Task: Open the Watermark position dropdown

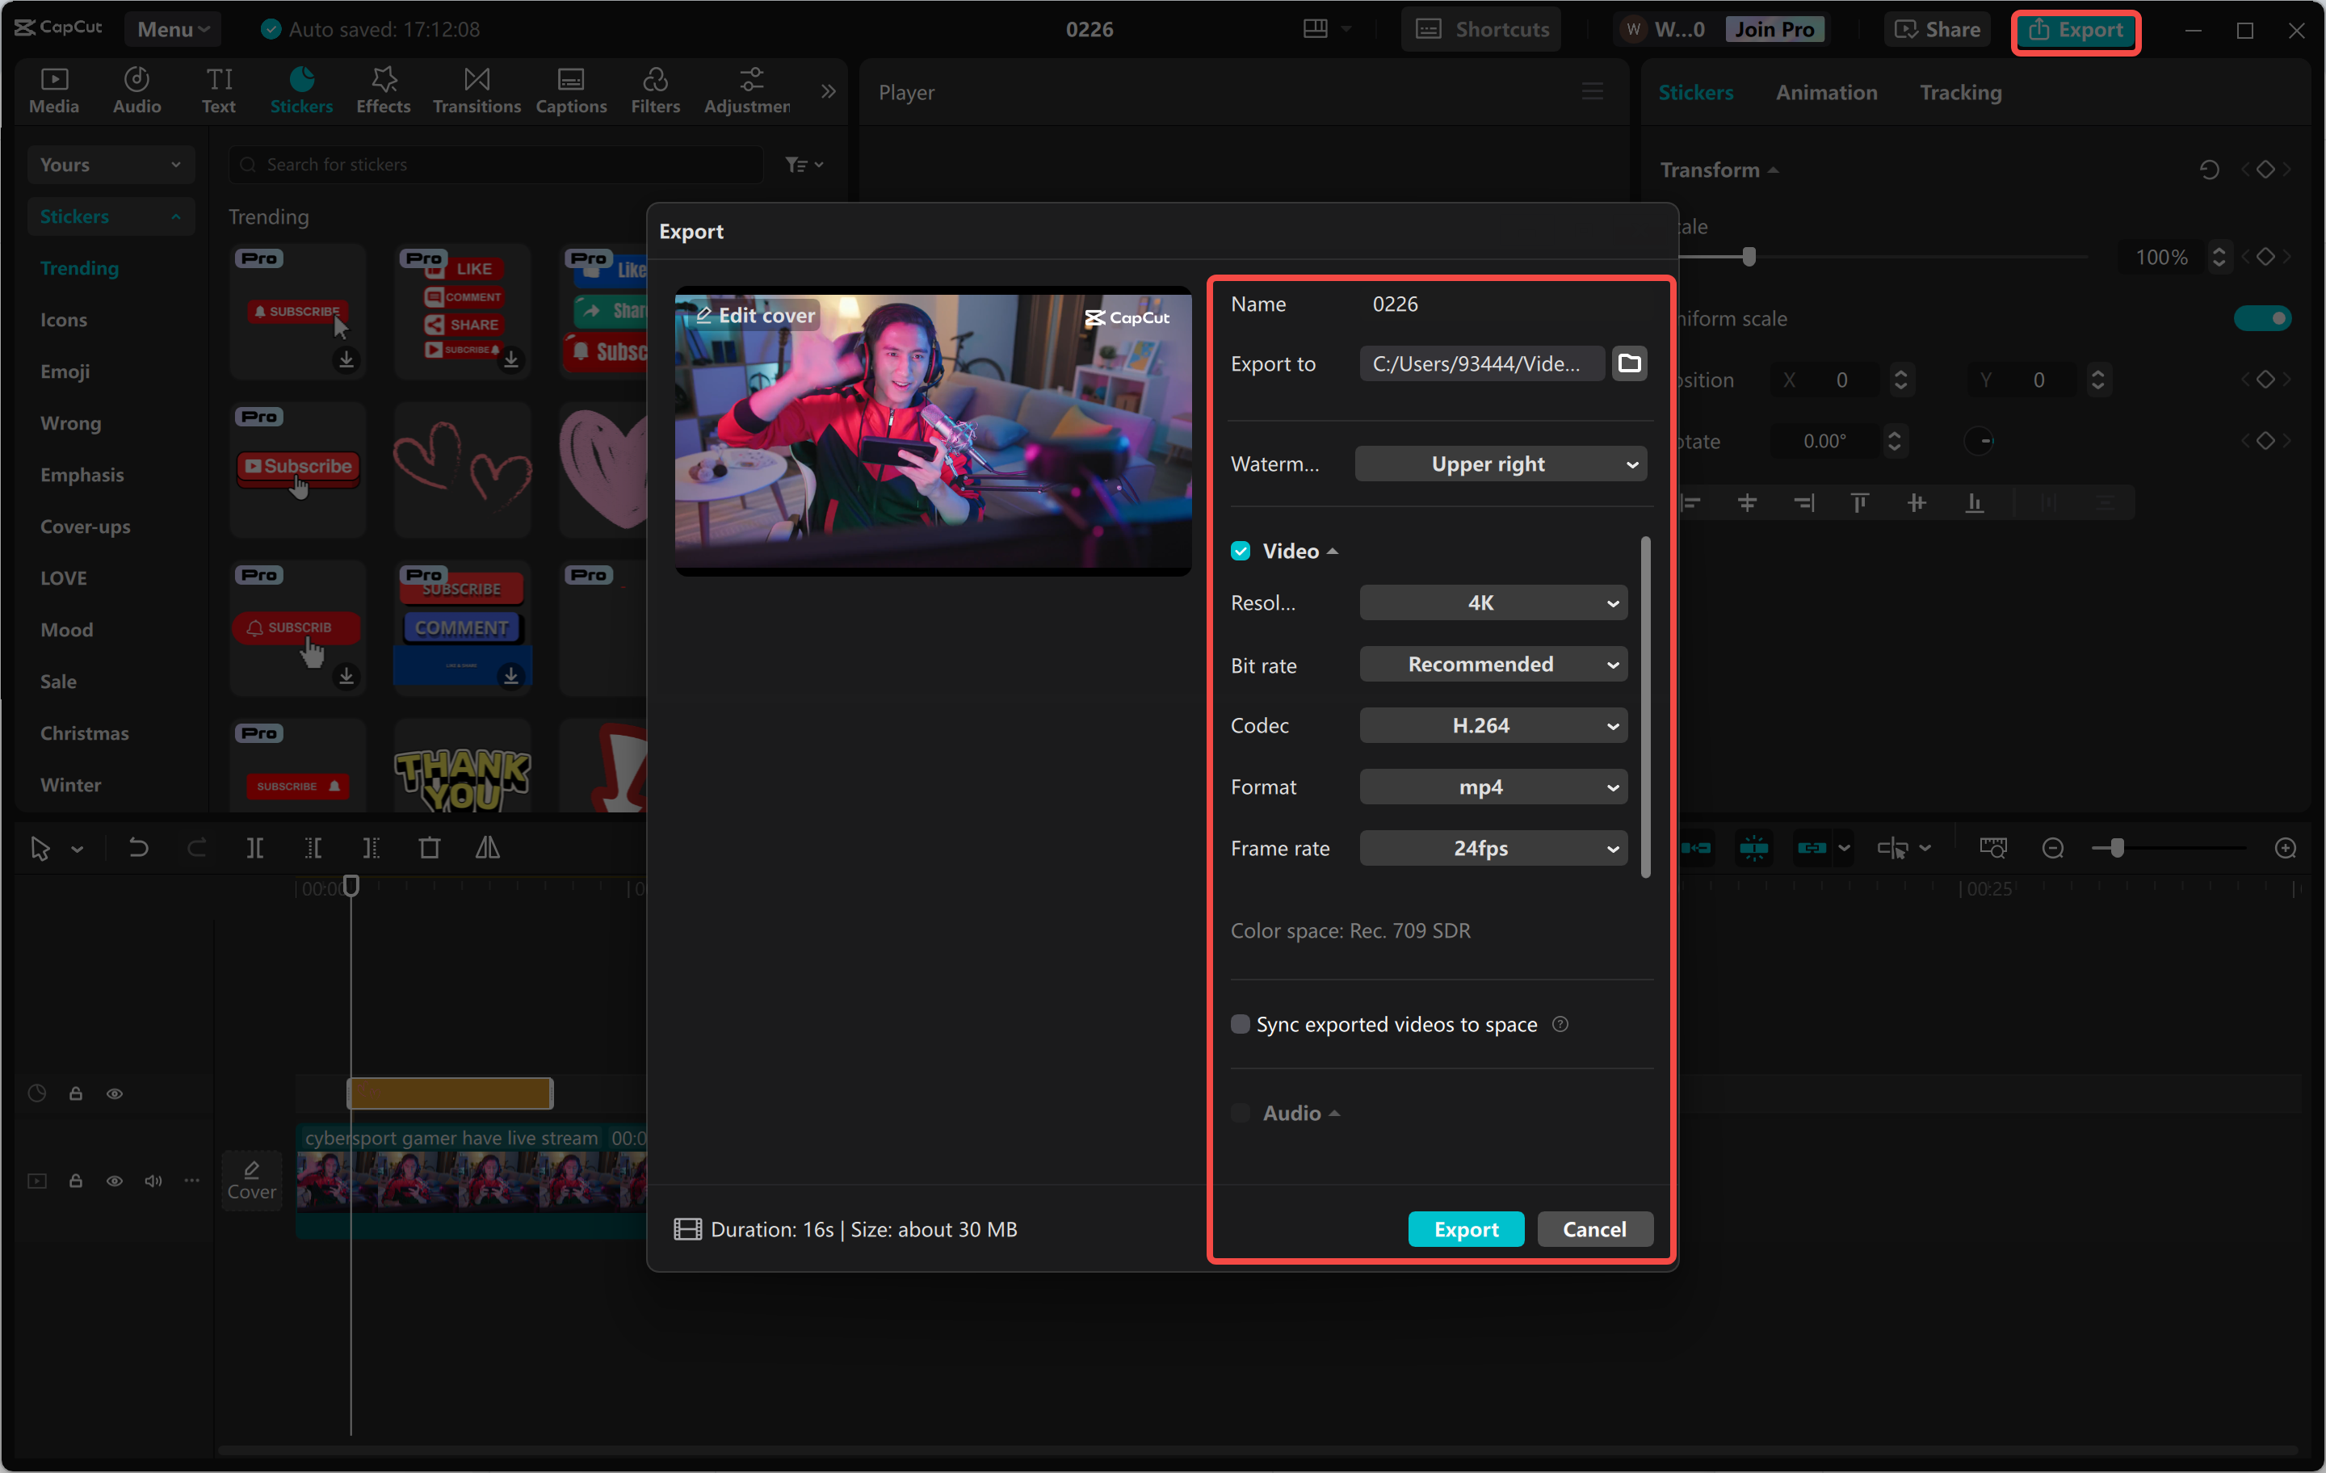Action: coord(1499,464)
